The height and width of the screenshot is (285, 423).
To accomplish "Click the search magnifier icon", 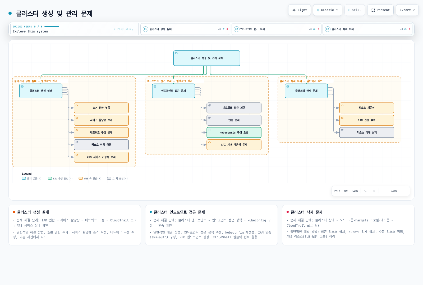I will (x=365, y=191).
